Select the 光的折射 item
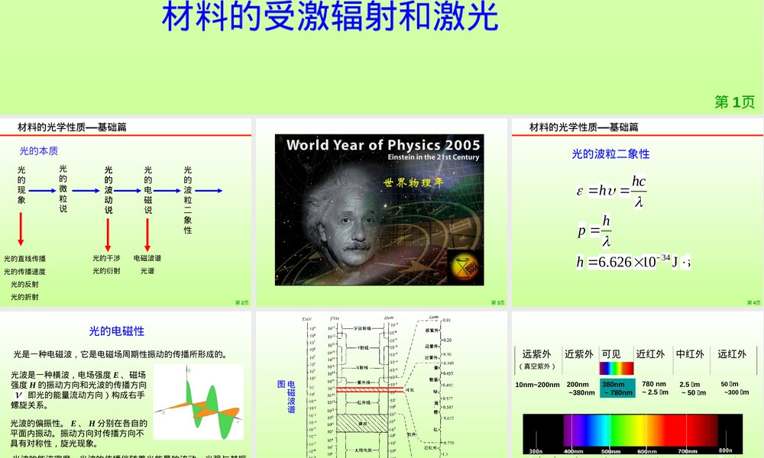764x458 pixels. (x=25, y=297)
